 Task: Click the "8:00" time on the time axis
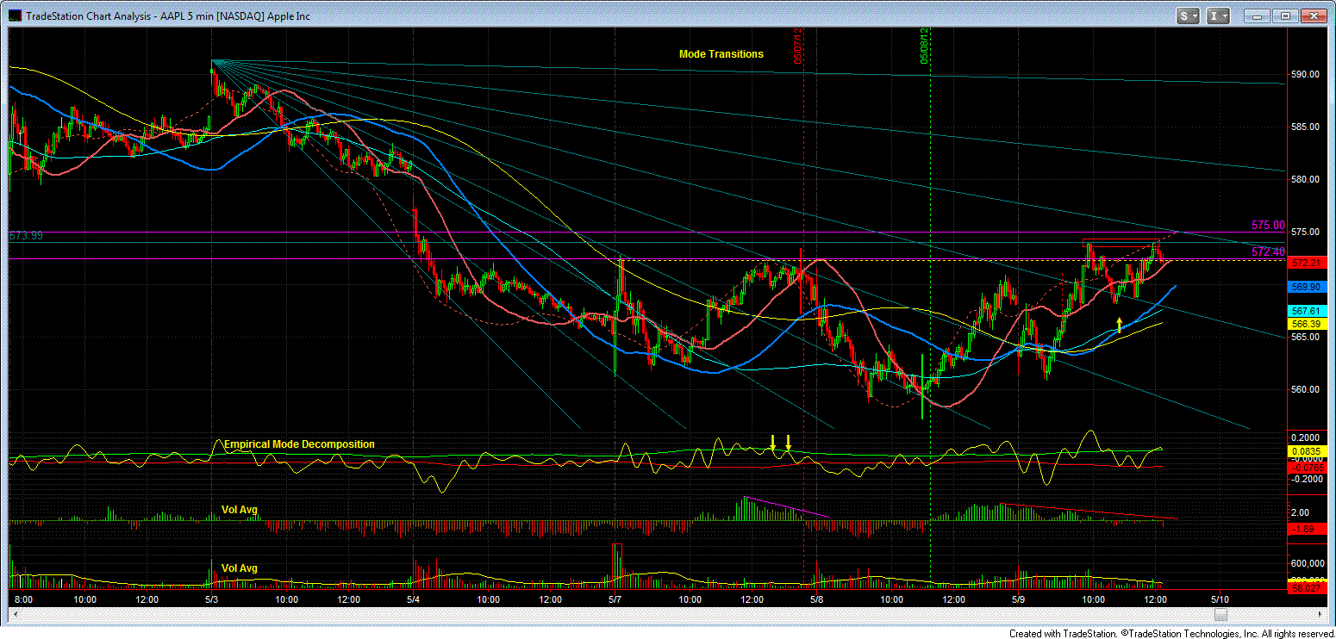24,599
